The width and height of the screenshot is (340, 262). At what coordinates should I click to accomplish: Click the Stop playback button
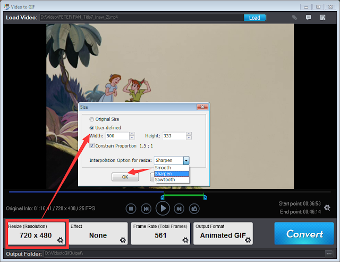click(131, 209)
